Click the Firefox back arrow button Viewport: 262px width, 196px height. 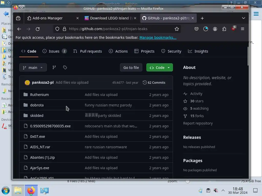pos(19,29)
